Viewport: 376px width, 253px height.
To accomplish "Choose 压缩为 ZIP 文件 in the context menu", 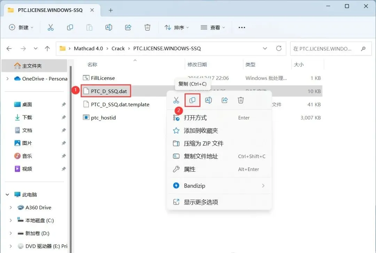I will (x=219, y=144).
